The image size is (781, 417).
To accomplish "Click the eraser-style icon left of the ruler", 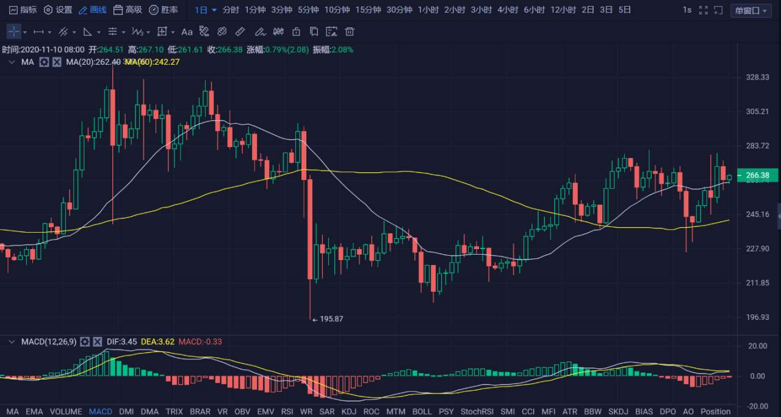I will coord(222,32).
